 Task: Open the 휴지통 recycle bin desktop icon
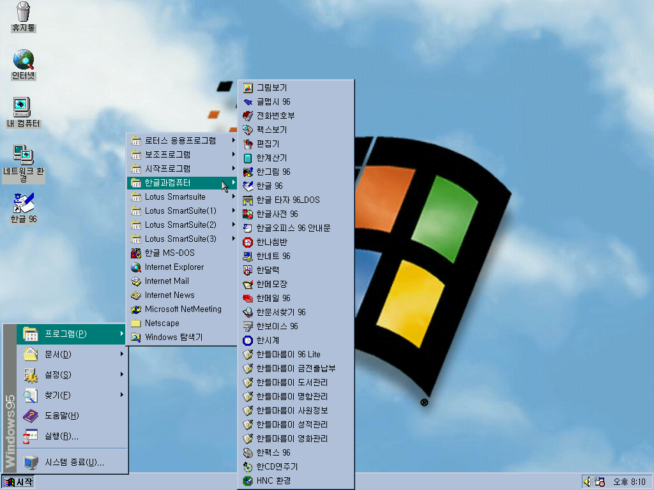click(x=24, y=17)
